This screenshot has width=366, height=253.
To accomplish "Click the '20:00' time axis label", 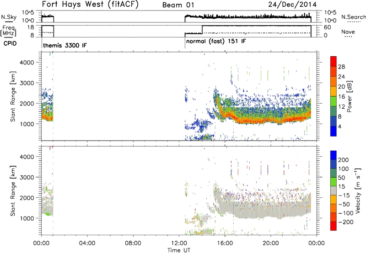I will pos(270,243).
